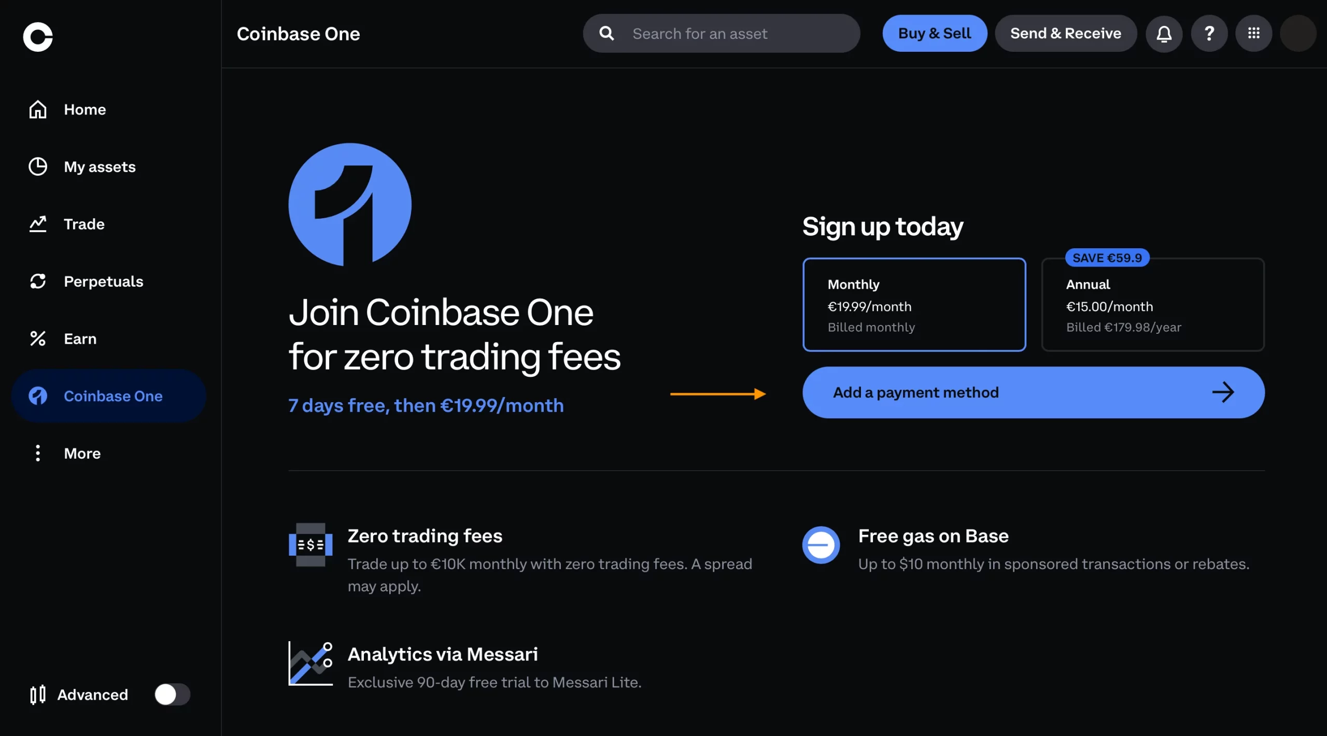This screenshot has height=736, width=1327.
Task: Click Add a payment method button
Action: 1033,391
